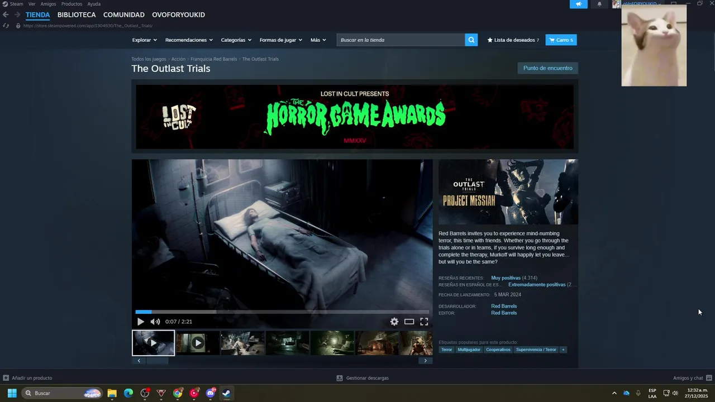Select the second trailer thumbnail with play icon

198,343
